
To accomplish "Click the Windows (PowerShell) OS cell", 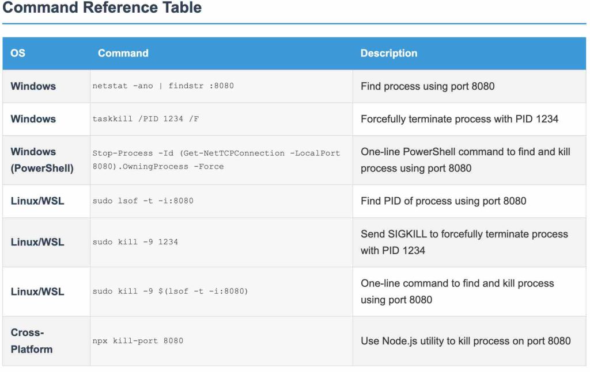I will point(42,160).
